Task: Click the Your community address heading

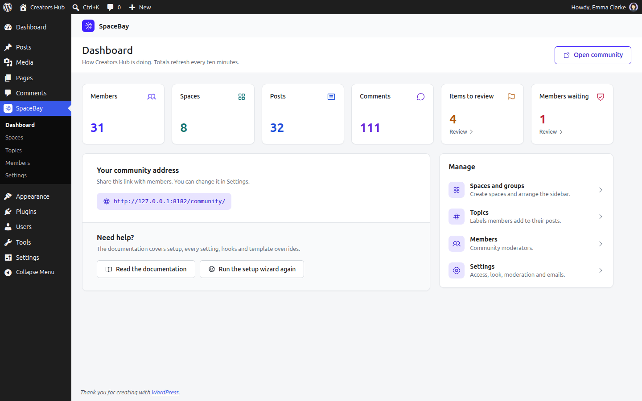Action: click(x=138, y=170)
